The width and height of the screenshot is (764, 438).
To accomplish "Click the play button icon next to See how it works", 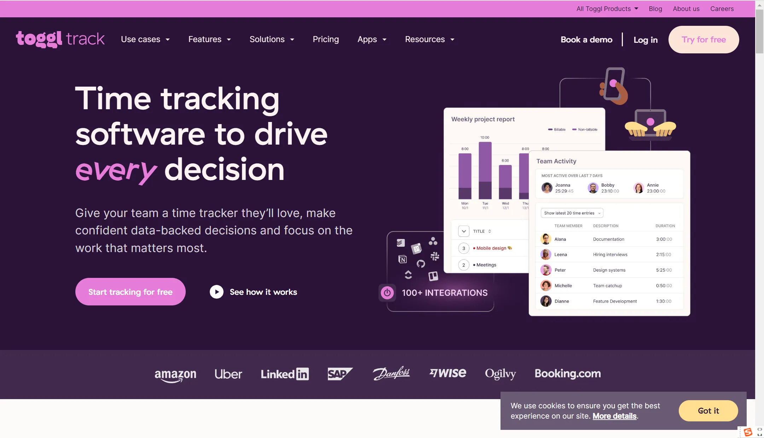I will (216, 291).
